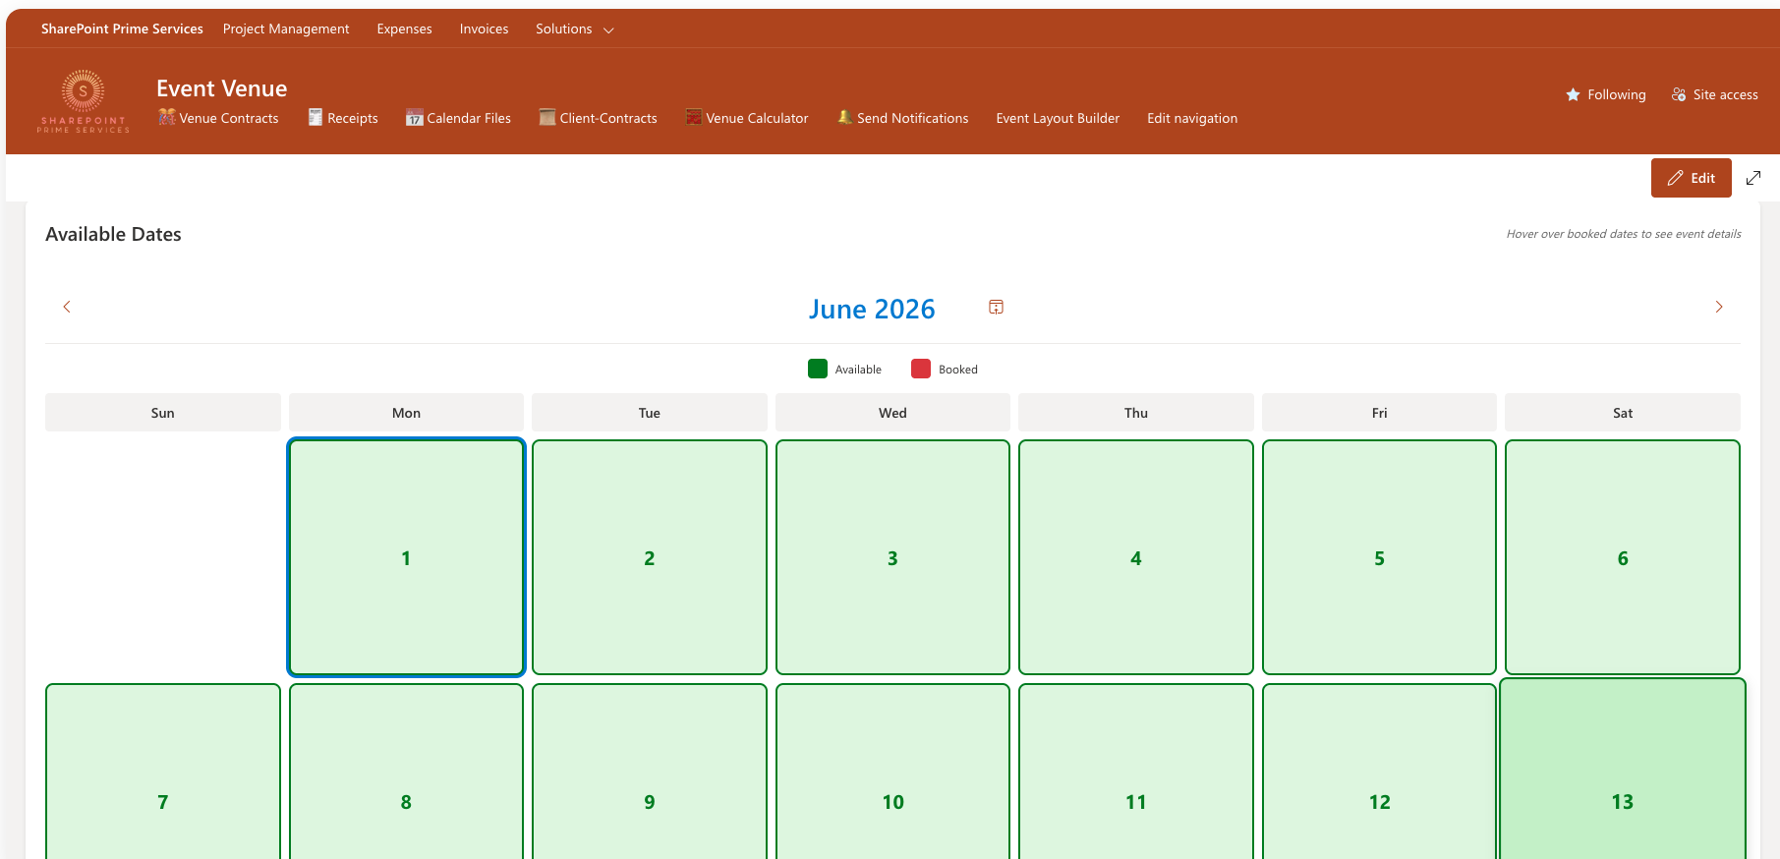Open Project Management in top navigation
Screen dimensions: 1780x859
286,29
